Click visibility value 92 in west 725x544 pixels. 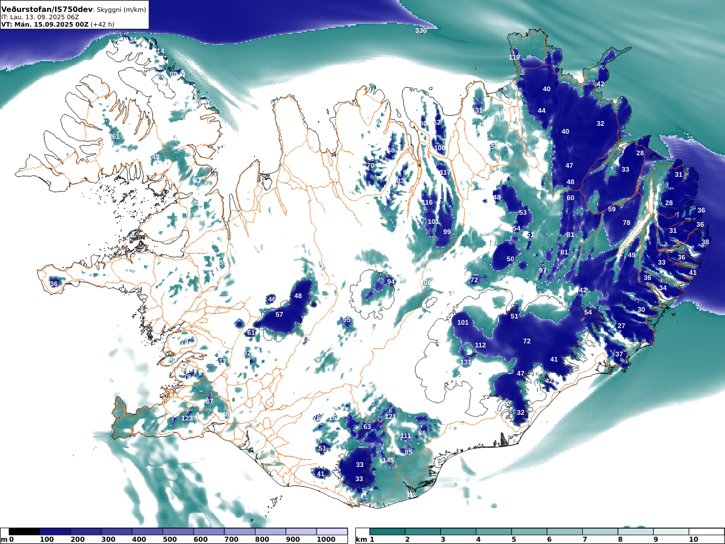[247, 353]
